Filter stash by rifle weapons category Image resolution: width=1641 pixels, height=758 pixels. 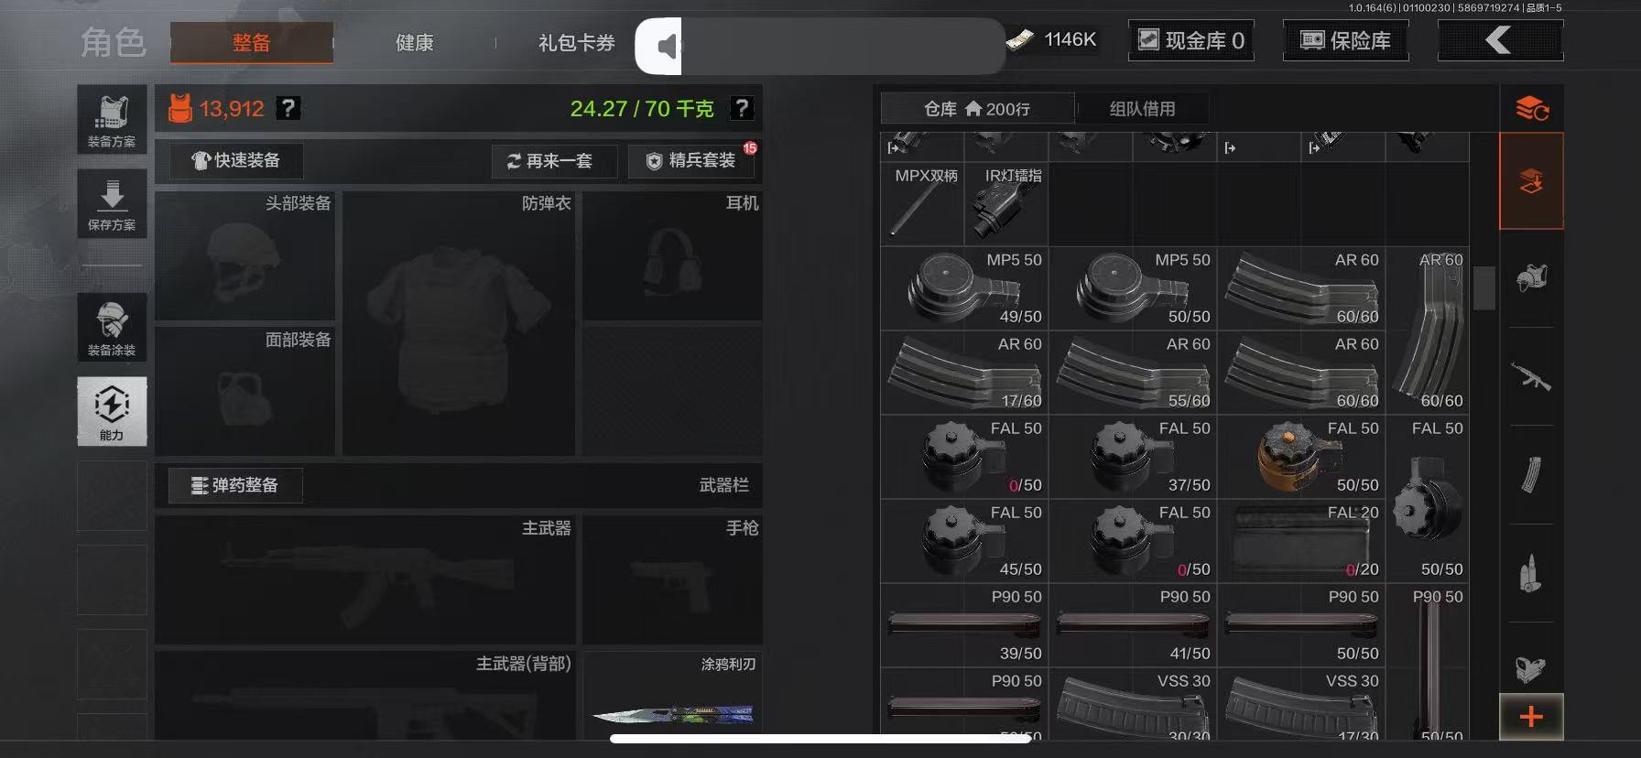tap(1531, 376)
